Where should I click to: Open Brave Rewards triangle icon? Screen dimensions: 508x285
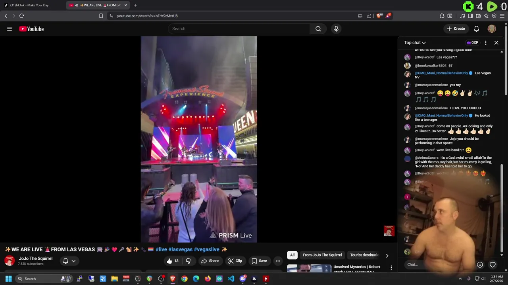pyautogui.click(x=388, y=16)
